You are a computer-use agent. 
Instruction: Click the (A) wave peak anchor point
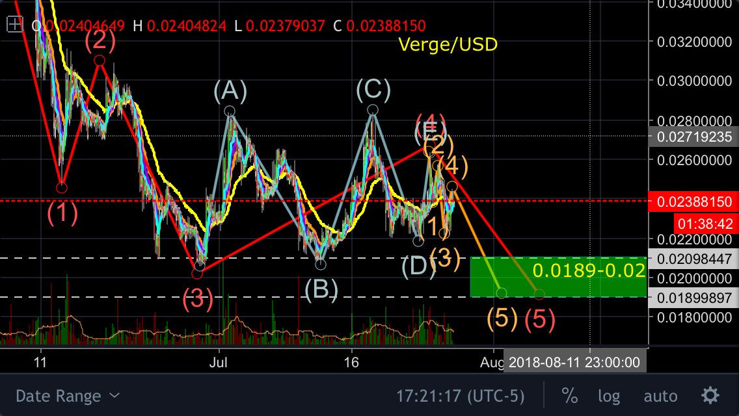230,111
